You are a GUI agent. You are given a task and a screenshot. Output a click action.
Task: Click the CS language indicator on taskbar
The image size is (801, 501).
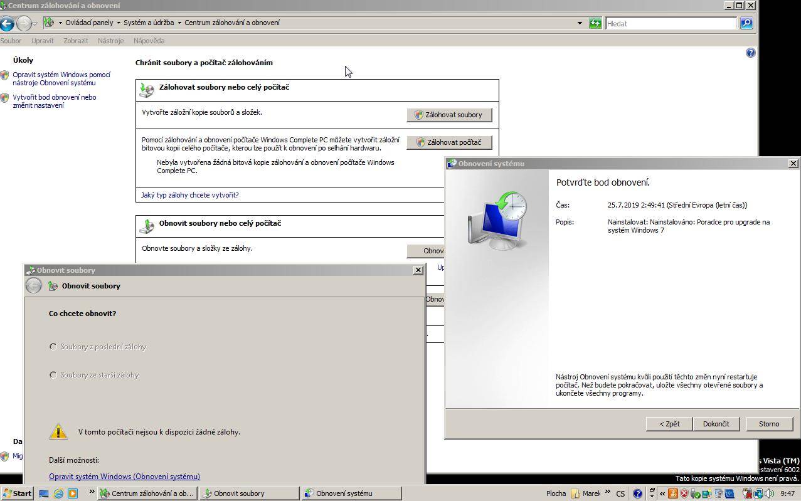(620, 493)
